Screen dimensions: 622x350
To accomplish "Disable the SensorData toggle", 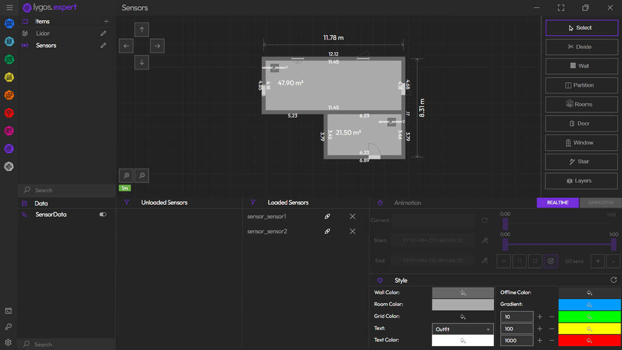I will pyautogui.click(x=103, y=214).
